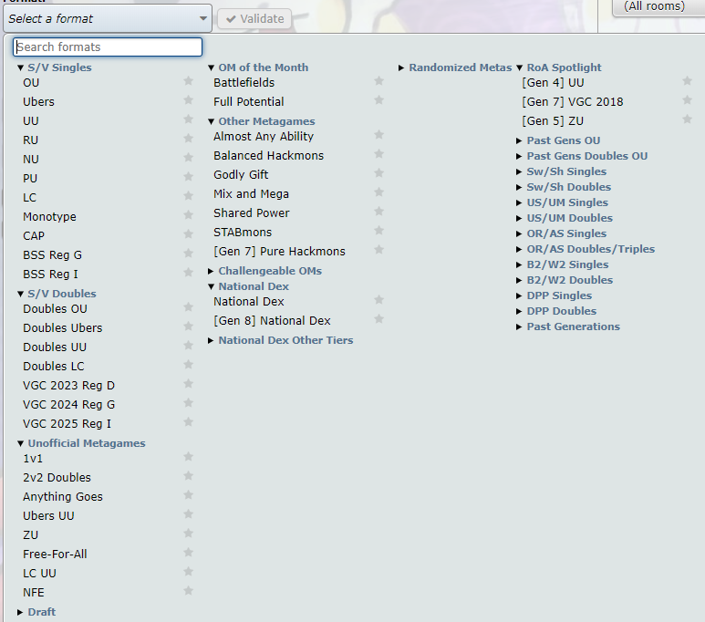
Task: Star the Ubers format
Action: point(189,99)
